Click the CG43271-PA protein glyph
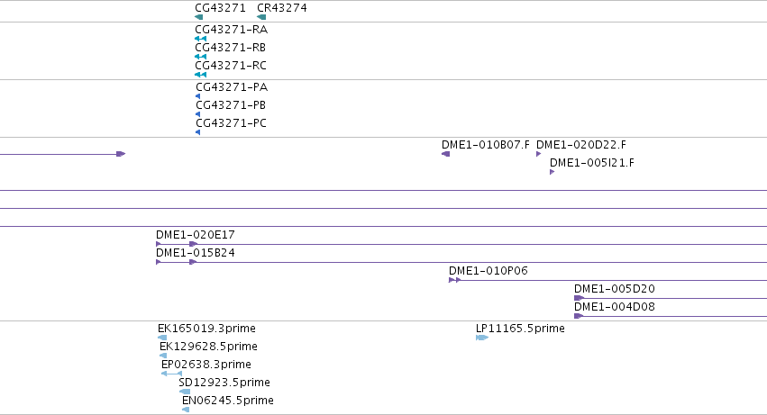The image size is (767, 415). 198,96
